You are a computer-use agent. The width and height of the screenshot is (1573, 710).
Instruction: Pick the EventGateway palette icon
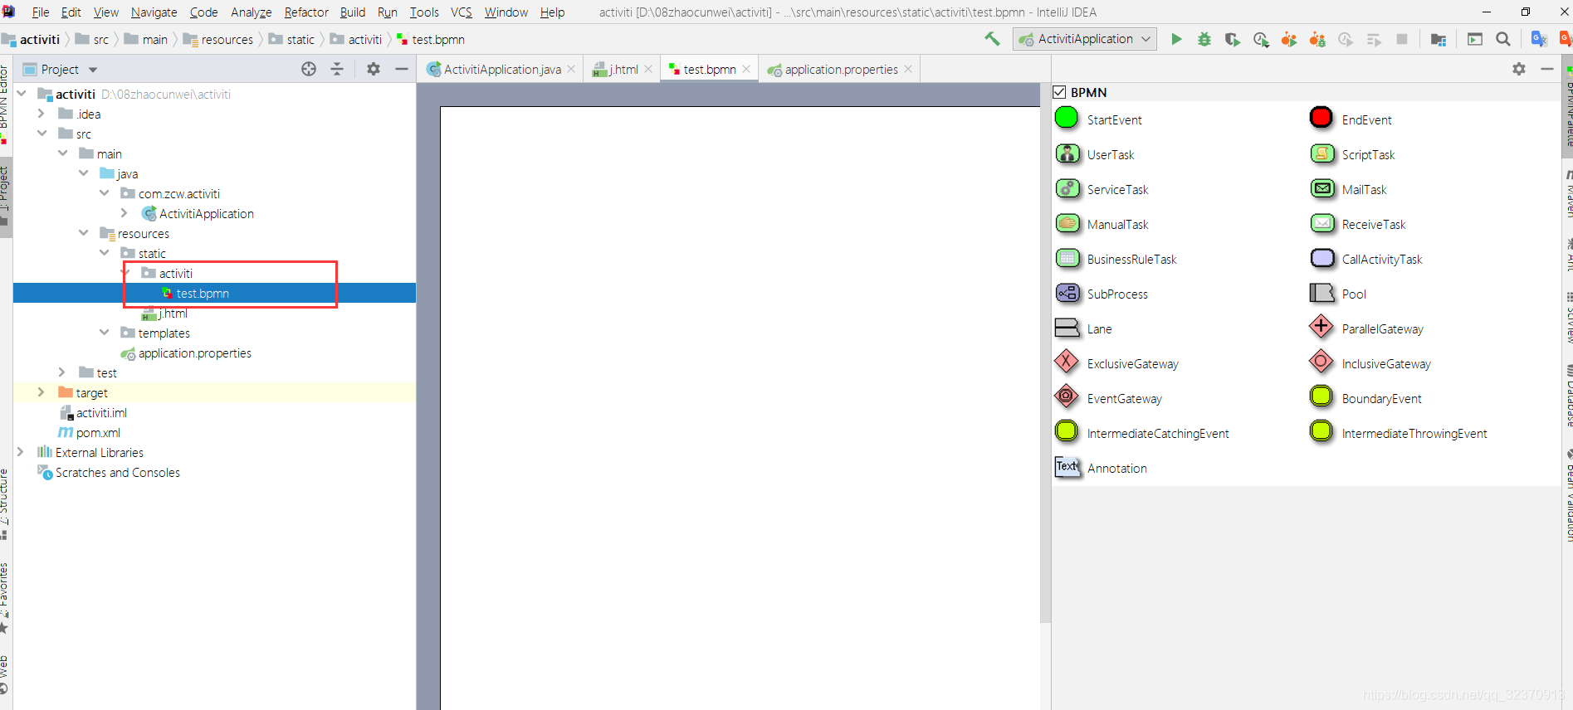(x=1067, y=397)
